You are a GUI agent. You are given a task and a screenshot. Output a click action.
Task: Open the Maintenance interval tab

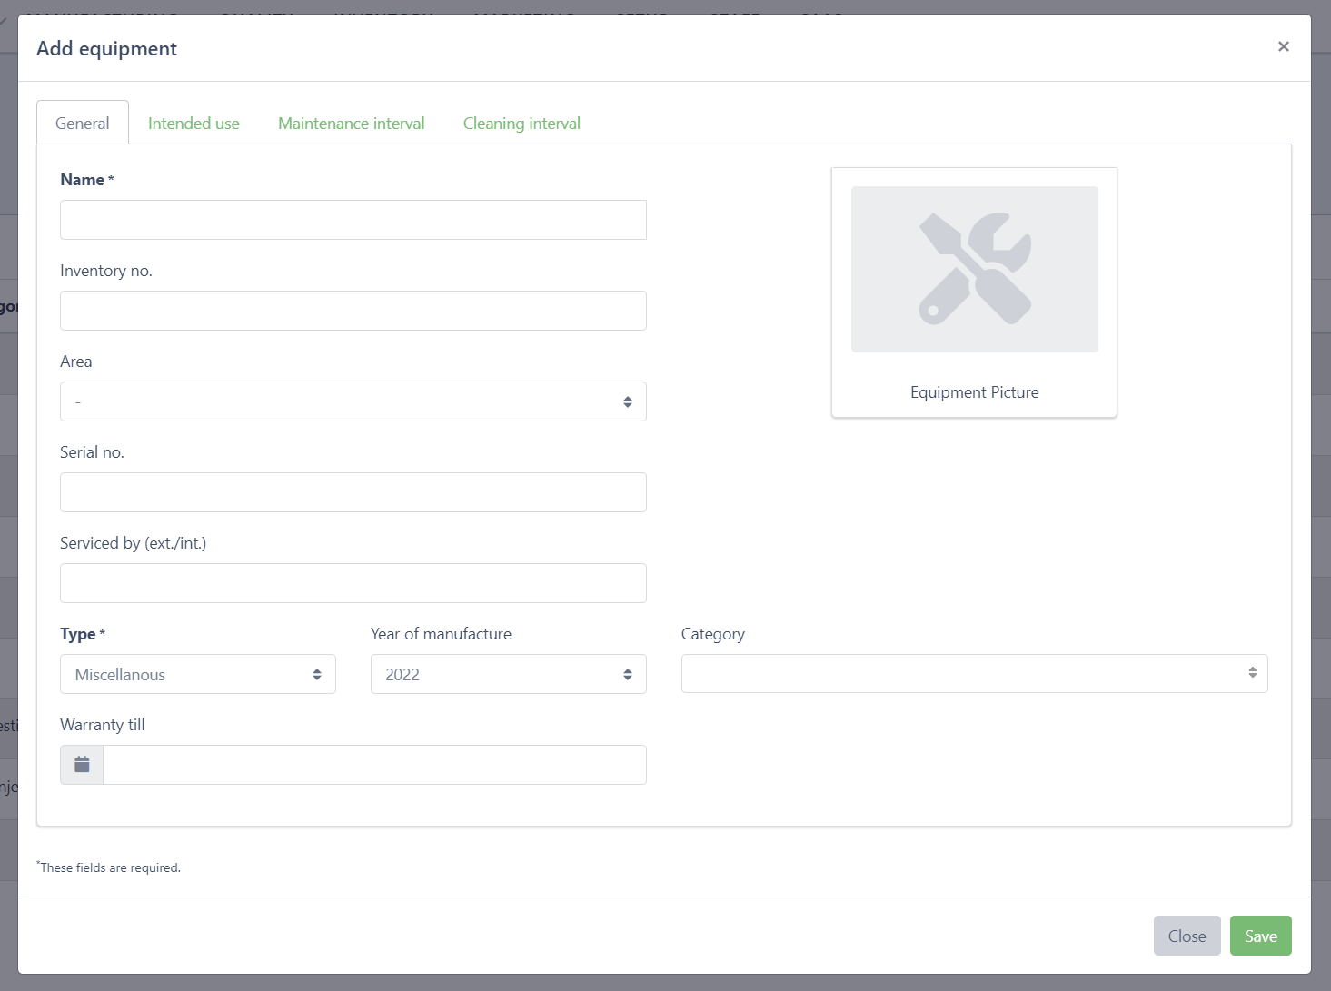click(351, 124)
